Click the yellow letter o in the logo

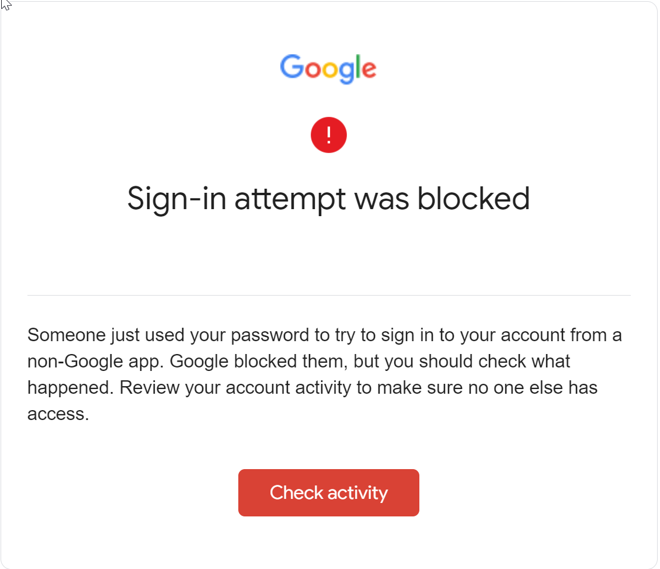[x=329, y=70]
